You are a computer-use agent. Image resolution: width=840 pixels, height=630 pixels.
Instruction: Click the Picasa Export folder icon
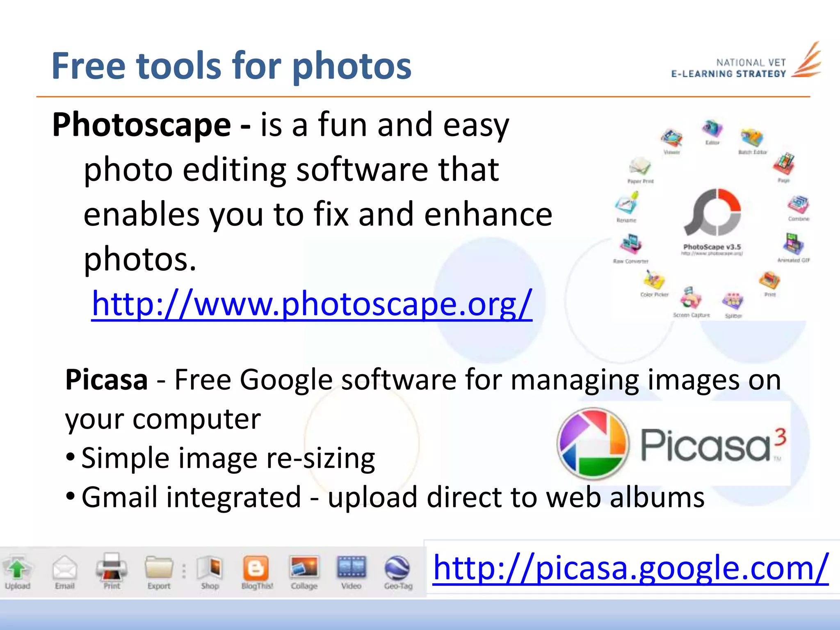(x=159, y=568)
